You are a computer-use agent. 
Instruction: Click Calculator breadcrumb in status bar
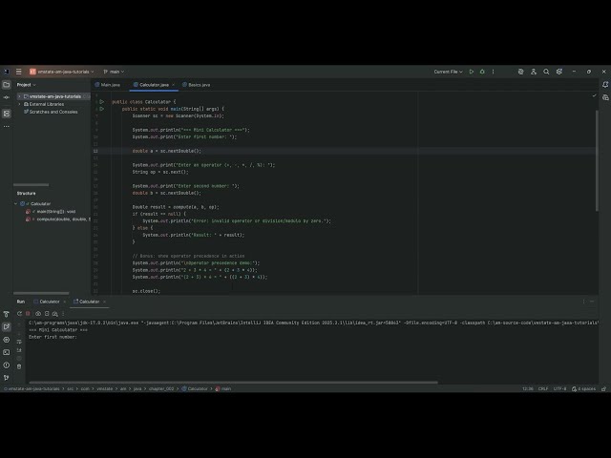coord(195,388)
